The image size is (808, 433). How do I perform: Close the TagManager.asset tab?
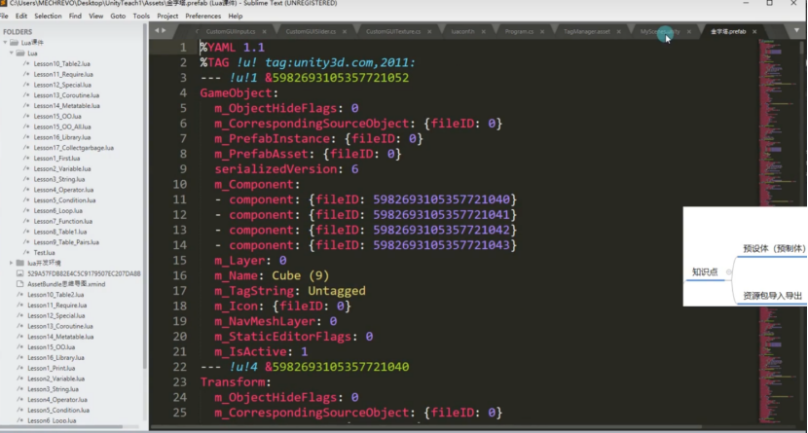click(618, 32)
